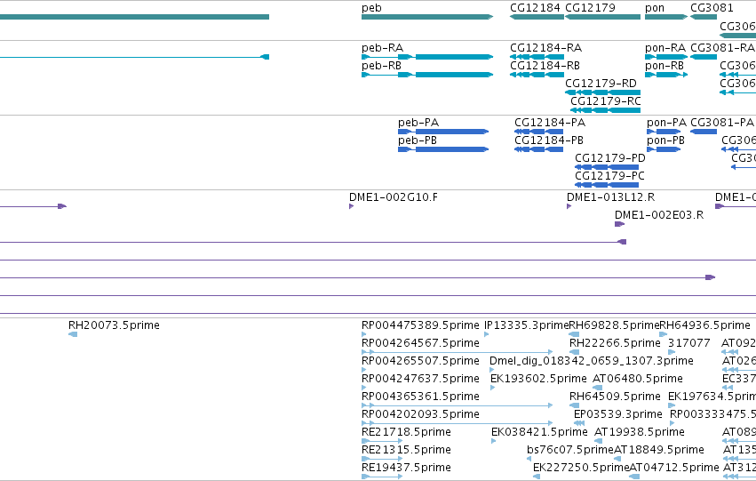Select EST bs76c07.5prime

pos(529,460)
